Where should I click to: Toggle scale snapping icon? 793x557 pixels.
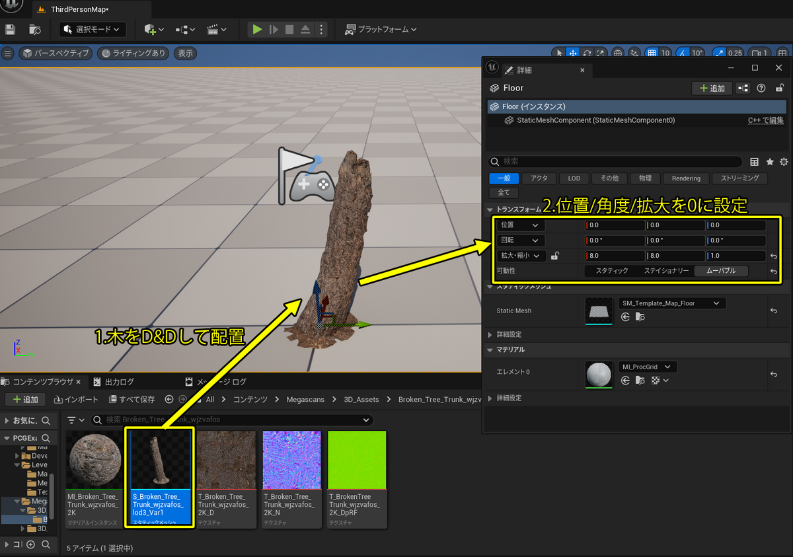(x=718, y=54)
